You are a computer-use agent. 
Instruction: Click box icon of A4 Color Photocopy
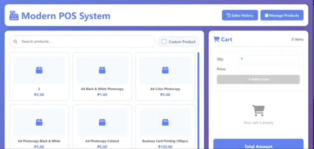pos(165,70)
